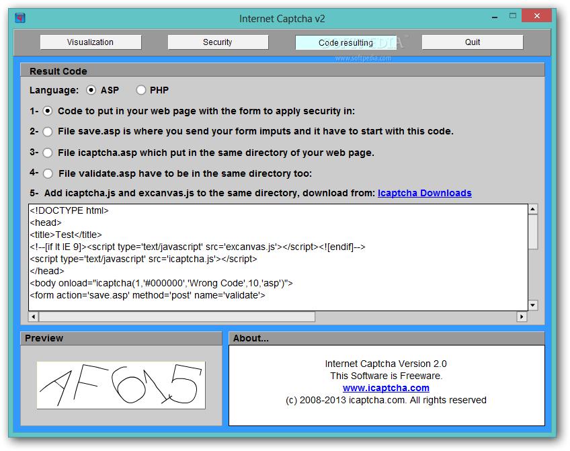Select option 1 web page form code

tap(48, 111)
